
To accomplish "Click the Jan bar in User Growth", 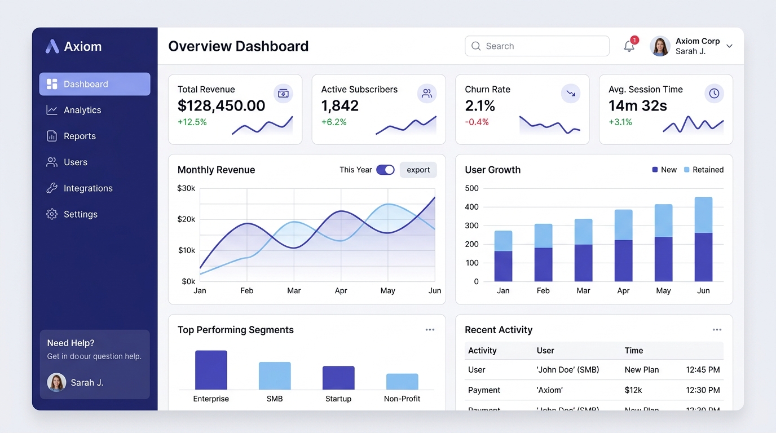I will (x=503, y=256).
